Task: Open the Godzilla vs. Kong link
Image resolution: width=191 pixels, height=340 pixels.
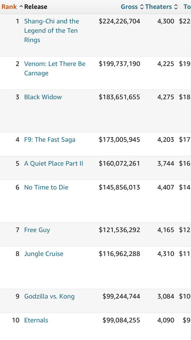Action: [x=49, y=296]
